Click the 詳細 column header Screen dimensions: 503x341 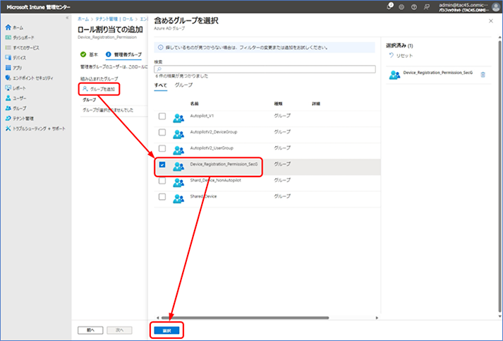pos(316,104)
